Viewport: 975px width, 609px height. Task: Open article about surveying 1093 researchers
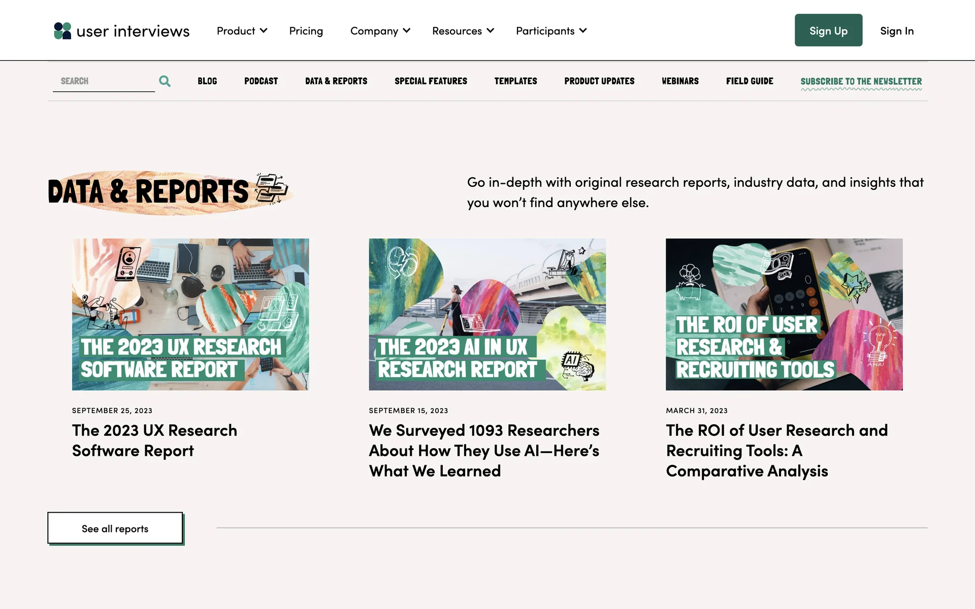pyautogui.click(x=484, y=451)
